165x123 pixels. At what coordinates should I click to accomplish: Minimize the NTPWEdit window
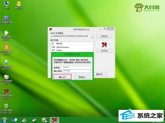coord(100,29)
